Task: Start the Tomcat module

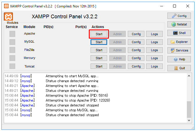Action: 99,66
